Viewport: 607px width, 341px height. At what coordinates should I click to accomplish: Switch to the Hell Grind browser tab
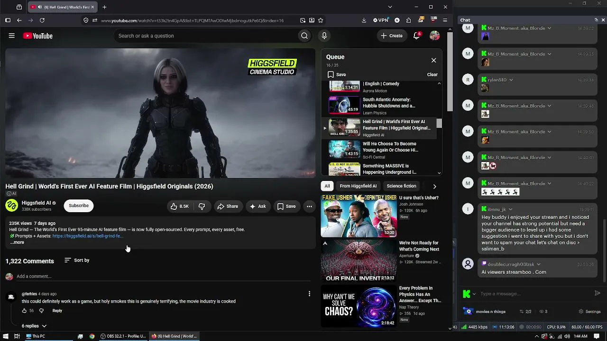(62, 7)
